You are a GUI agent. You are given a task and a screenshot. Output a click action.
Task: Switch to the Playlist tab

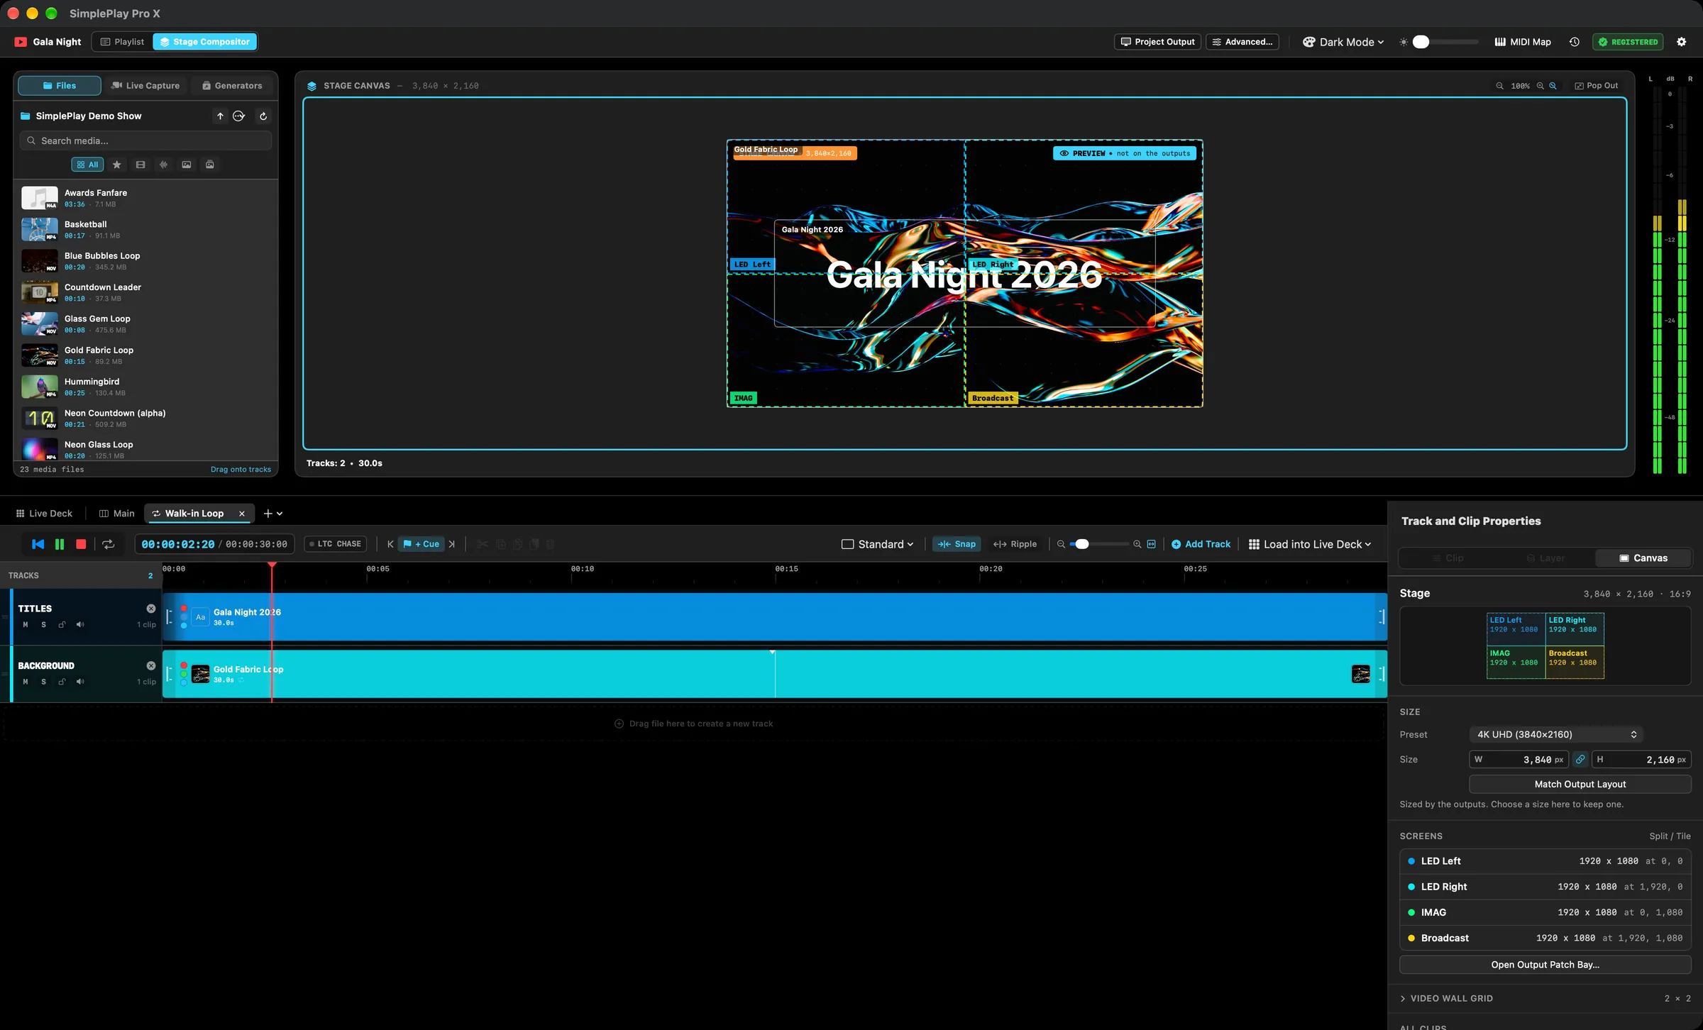122,42
